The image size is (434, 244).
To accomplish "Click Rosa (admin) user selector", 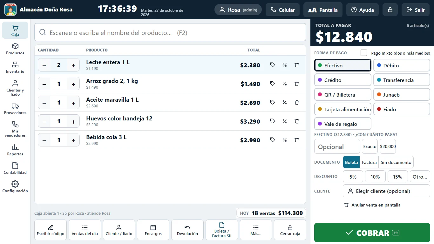I will point(238,10).
